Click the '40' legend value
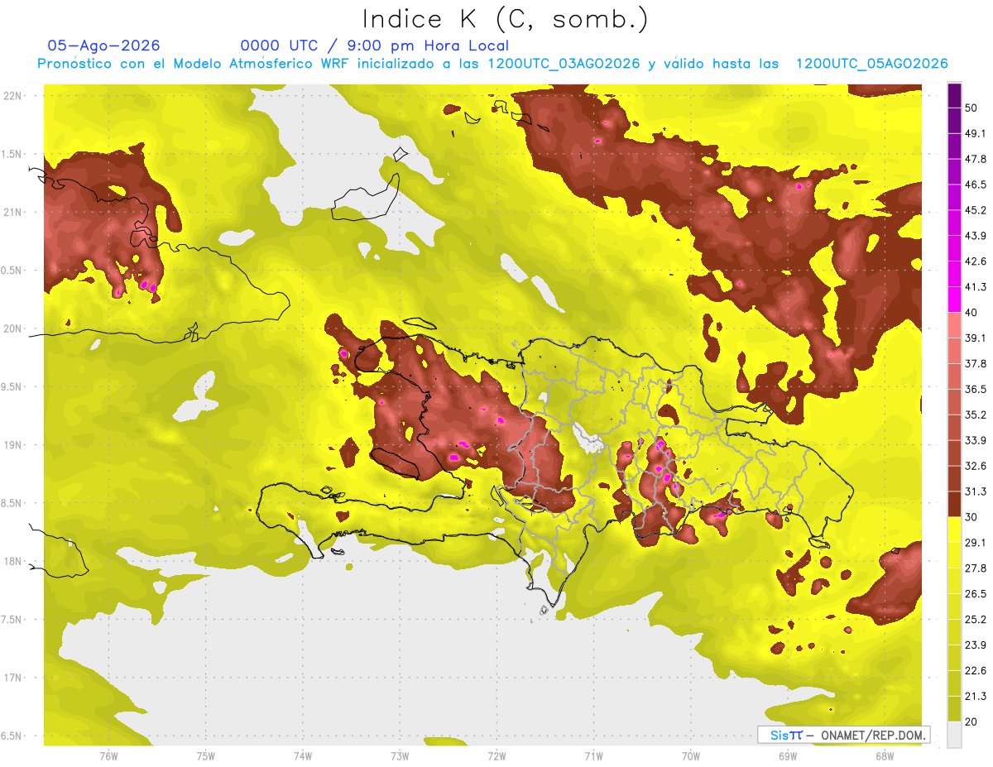The width and height of the screenshot is (993, 767). (x=971, y=313)
